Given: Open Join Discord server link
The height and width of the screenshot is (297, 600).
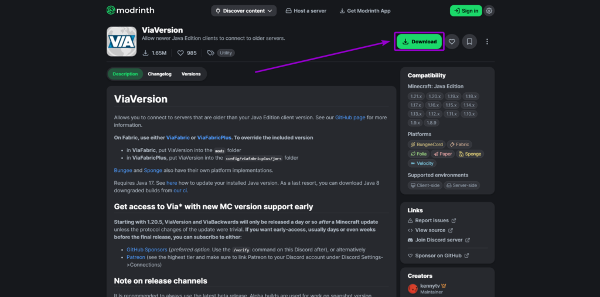Looking at the screenshot, I should (438, 240).
